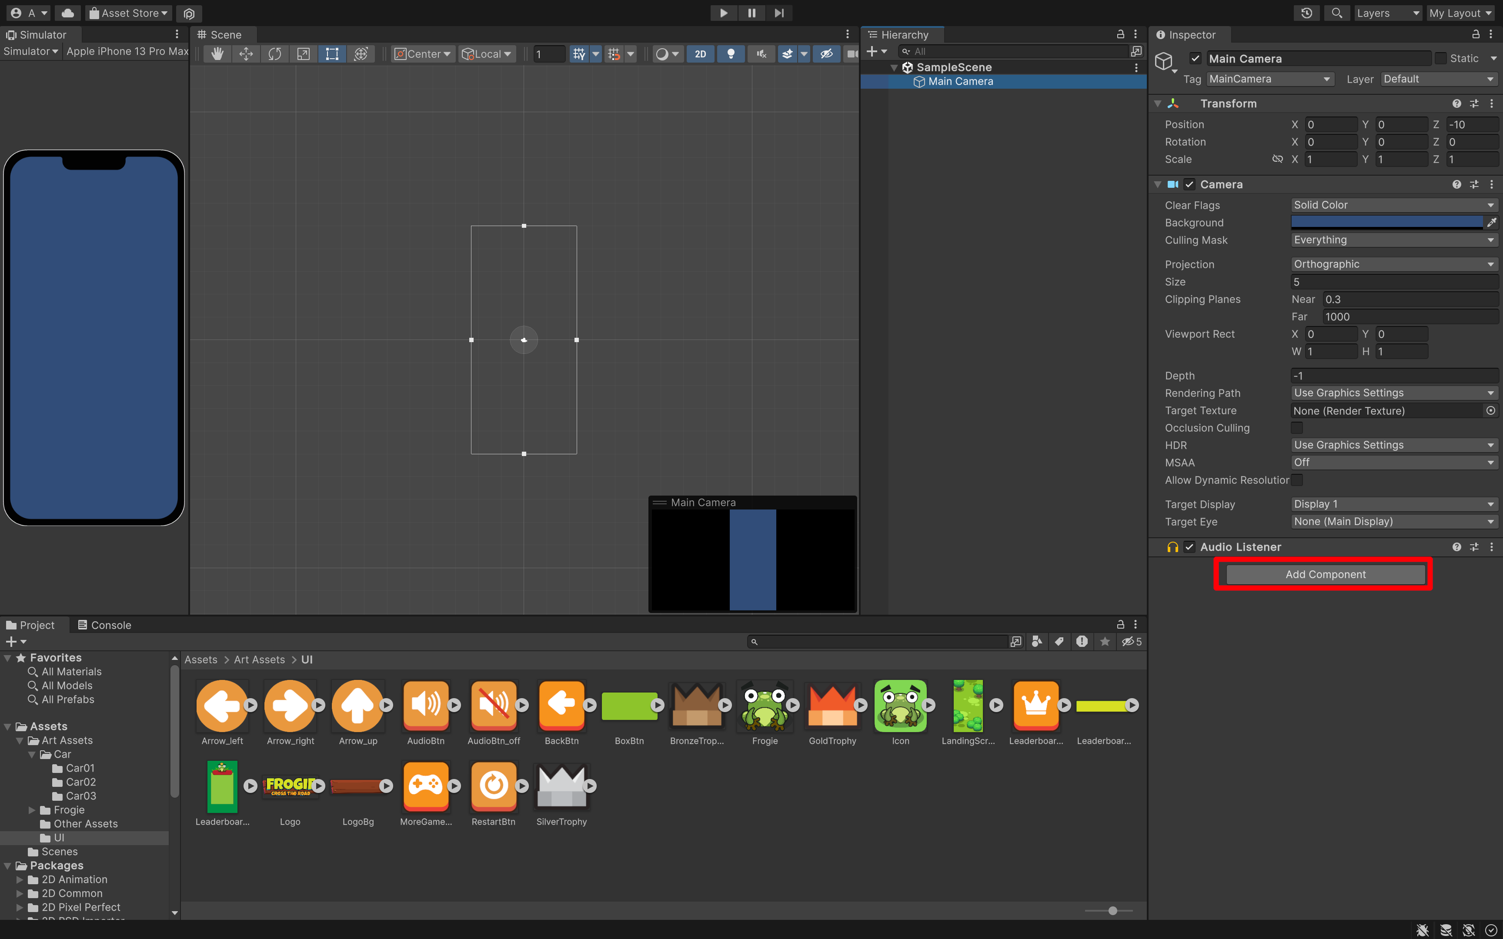
Task: Click the Add Component button
Action: coord(1326,574)
